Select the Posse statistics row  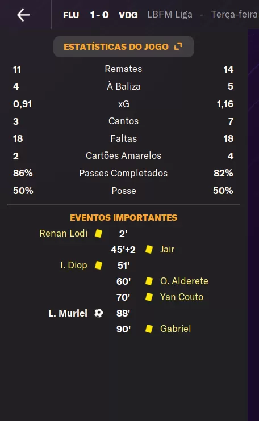tap(124, 191)
